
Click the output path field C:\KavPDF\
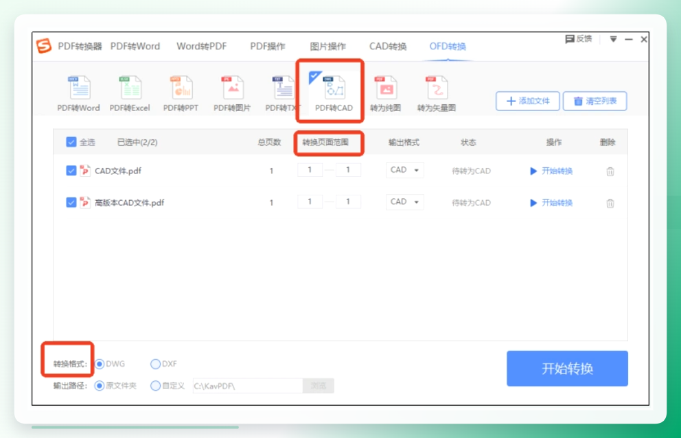pyautogui.click(x=248, y=385)
